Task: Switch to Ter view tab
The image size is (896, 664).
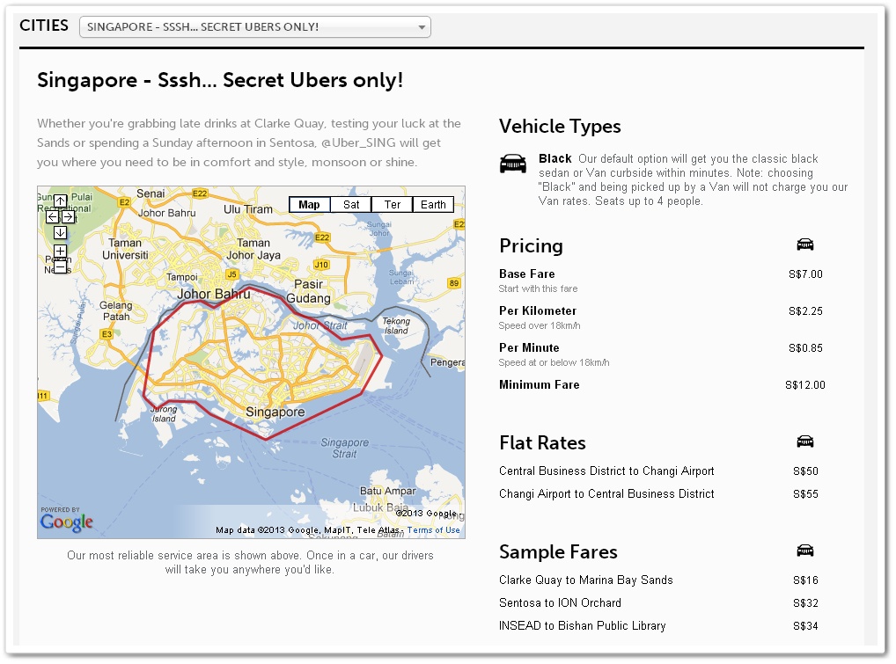Action: pyautogui.click(x=392, y=204)
